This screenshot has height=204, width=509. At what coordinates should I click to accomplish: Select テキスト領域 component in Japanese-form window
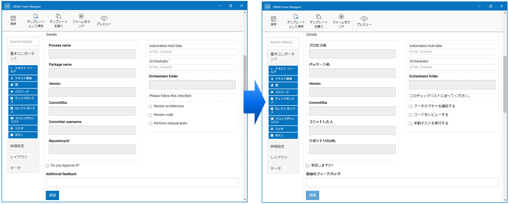click(x=283, y=79)
